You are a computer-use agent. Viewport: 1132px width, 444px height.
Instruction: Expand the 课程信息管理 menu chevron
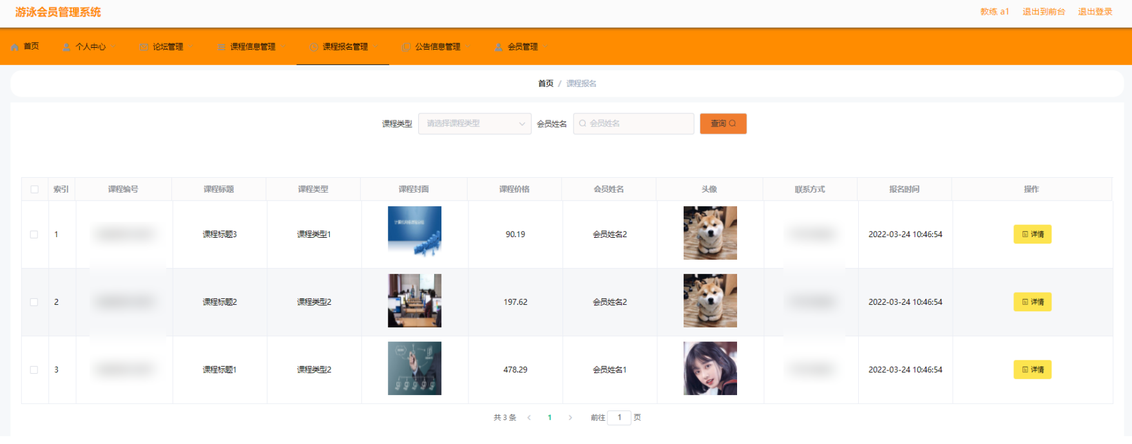[283, 47]
